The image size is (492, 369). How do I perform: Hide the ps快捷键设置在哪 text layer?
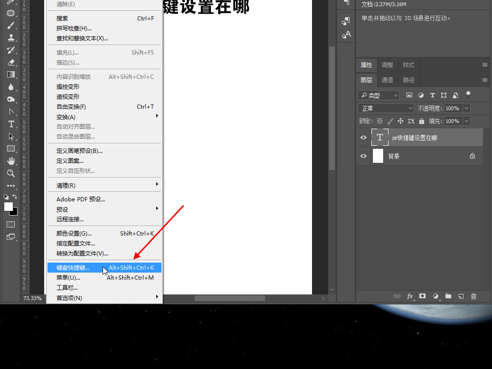[363, 137]
